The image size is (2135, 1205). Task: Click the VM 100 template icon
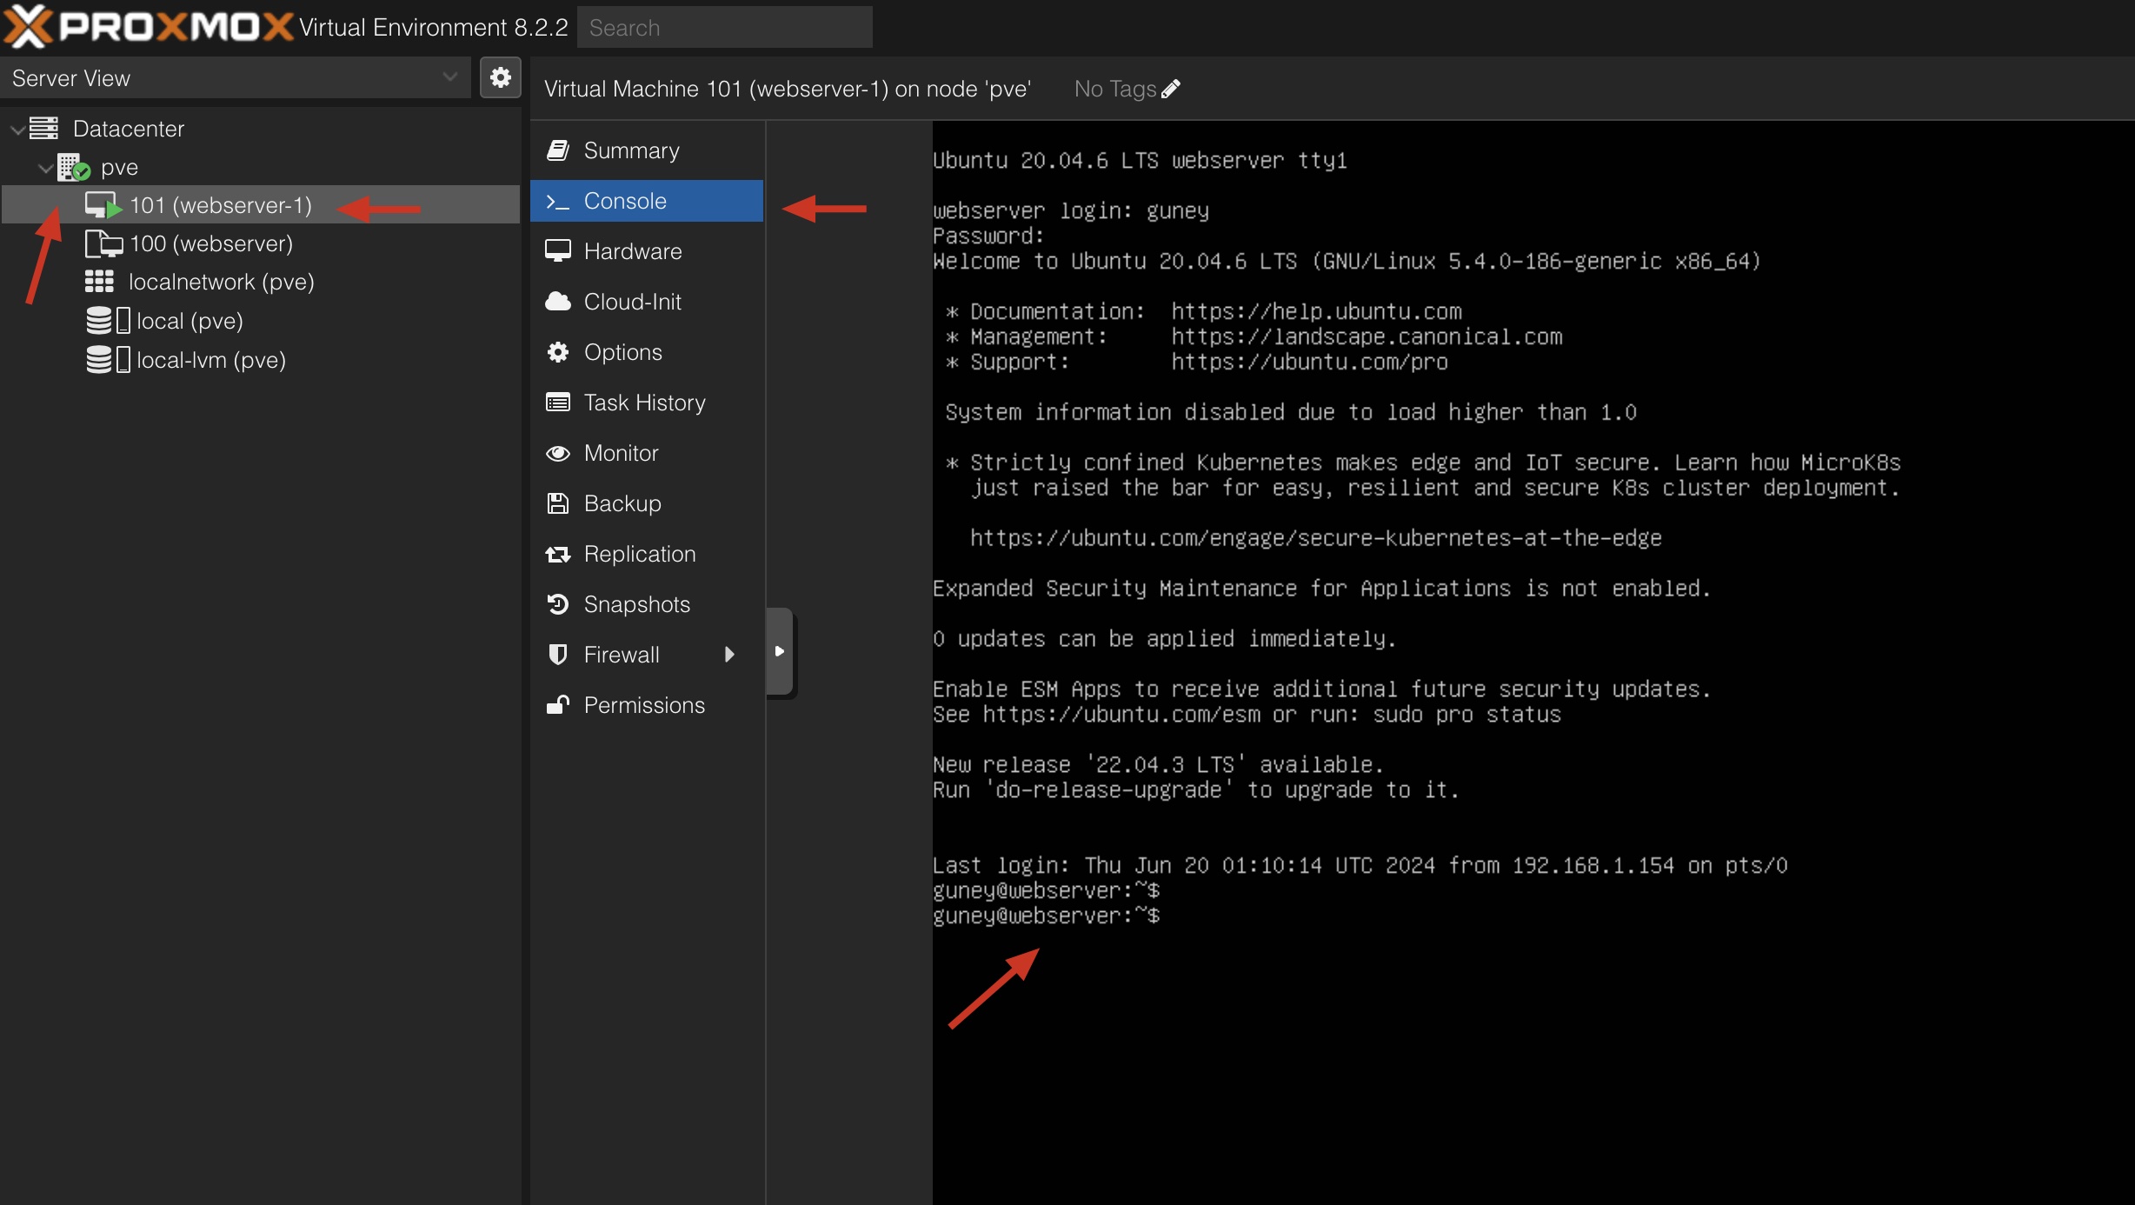point(103,243)
